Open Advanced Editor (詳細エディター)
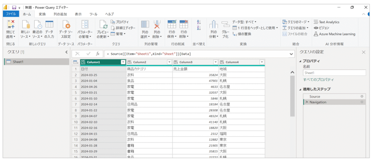Image resolution: width=374 pixels, height=162 pixels. 123,28
